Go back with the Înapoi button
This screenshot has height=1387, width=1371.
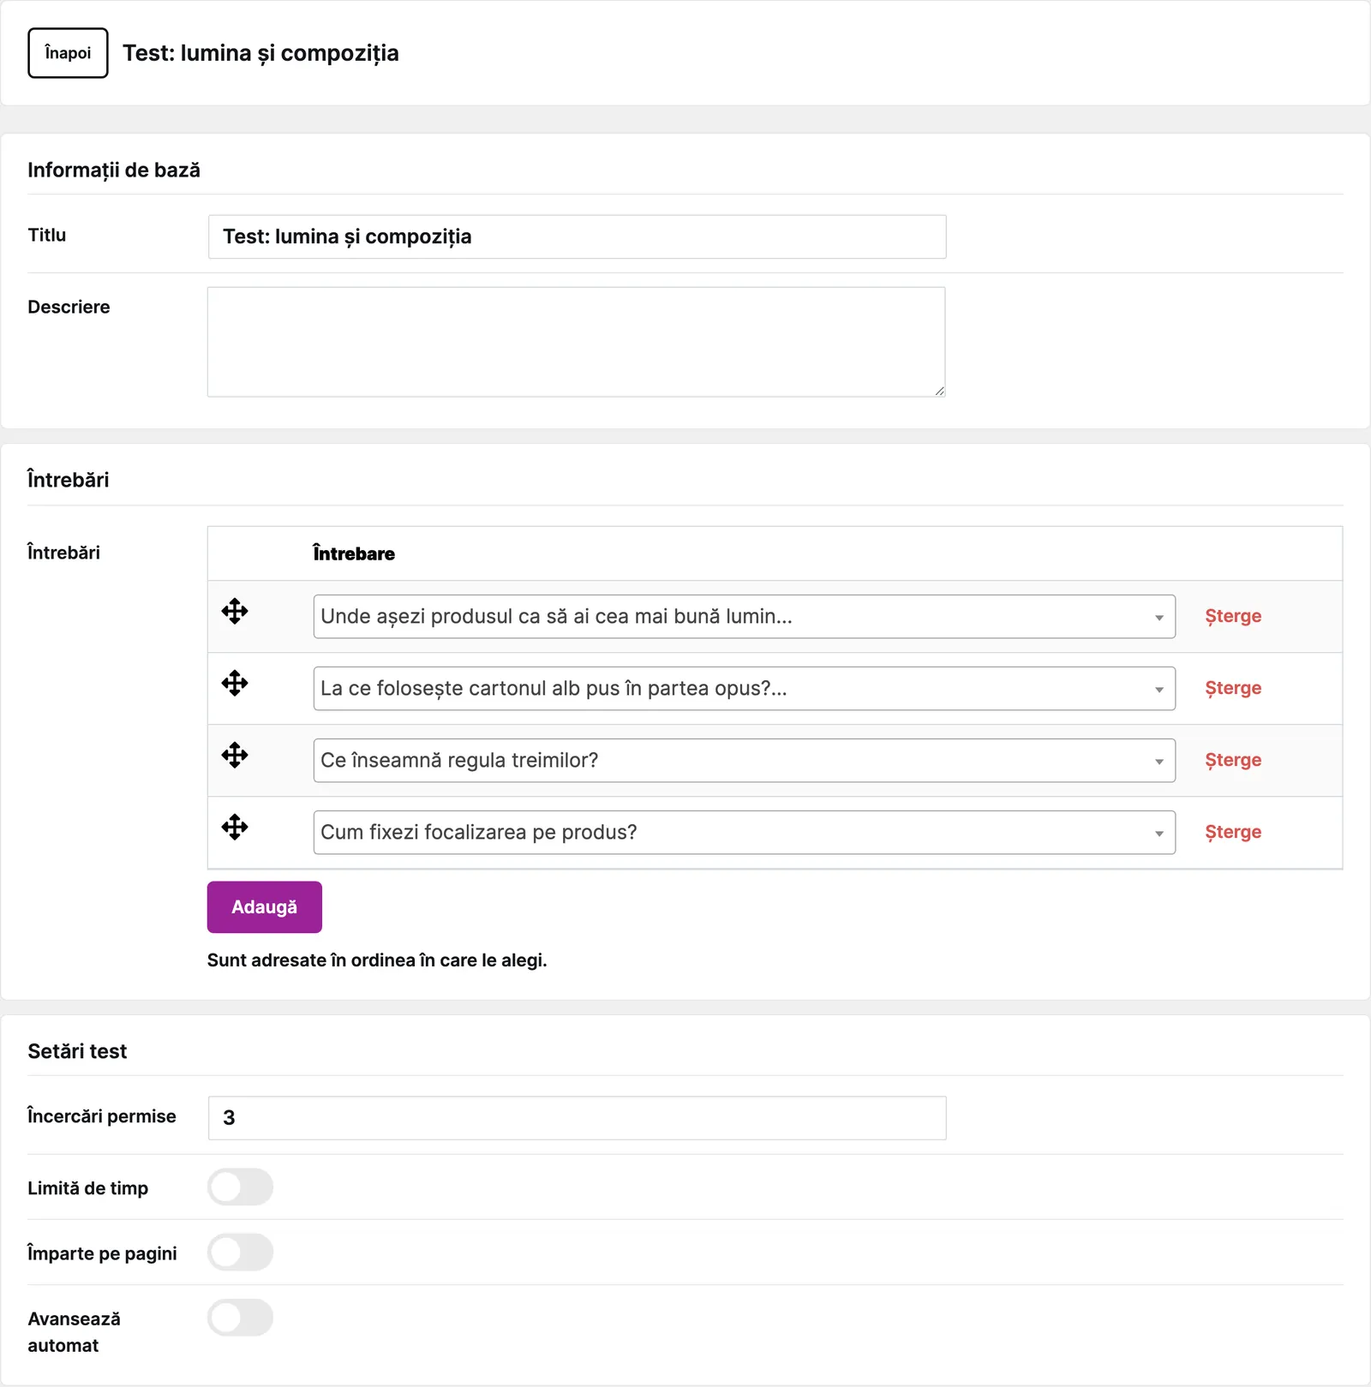pos(68,53)
